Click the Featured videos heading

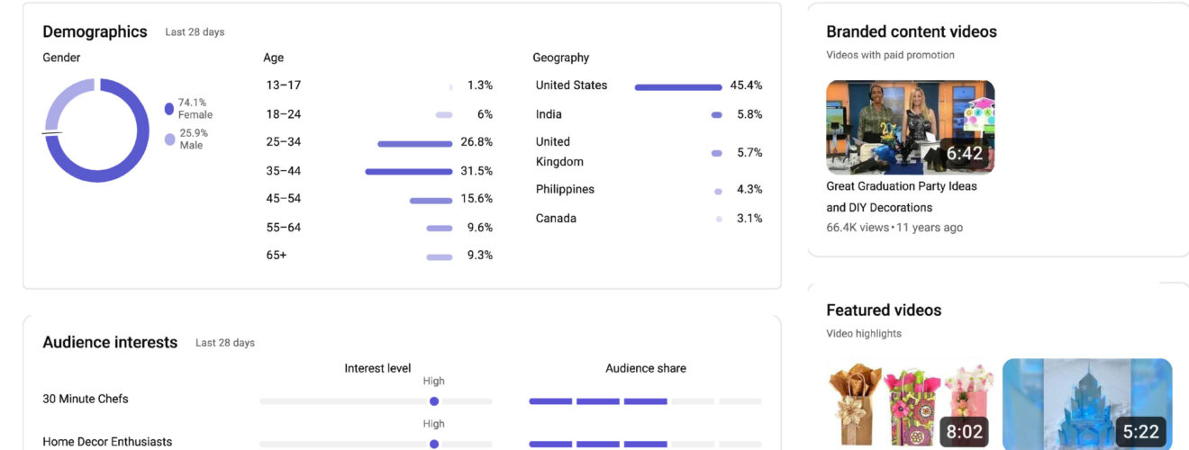883,310
